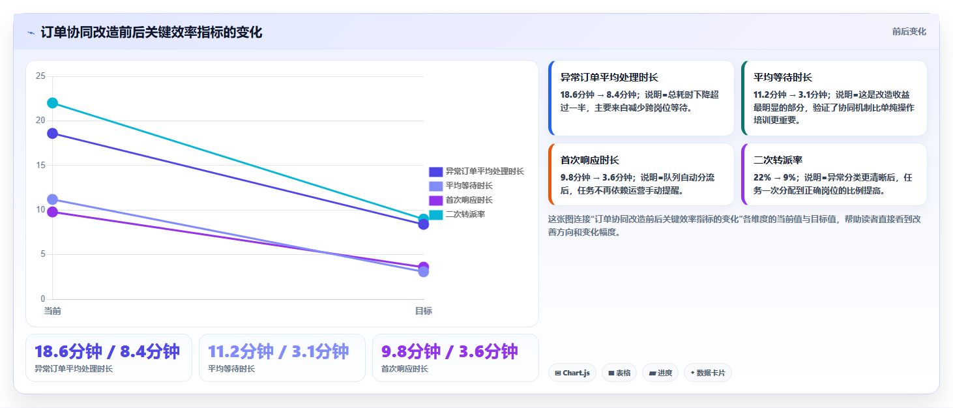
Task: Click the sparkle icon in 数据卡片 tag
Action: click(692, 373)
